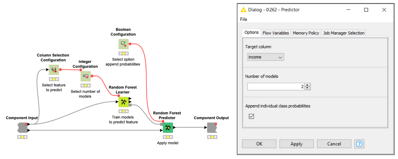Switch to the Options tab
398x159 pixels.
(x=251, y=32)
